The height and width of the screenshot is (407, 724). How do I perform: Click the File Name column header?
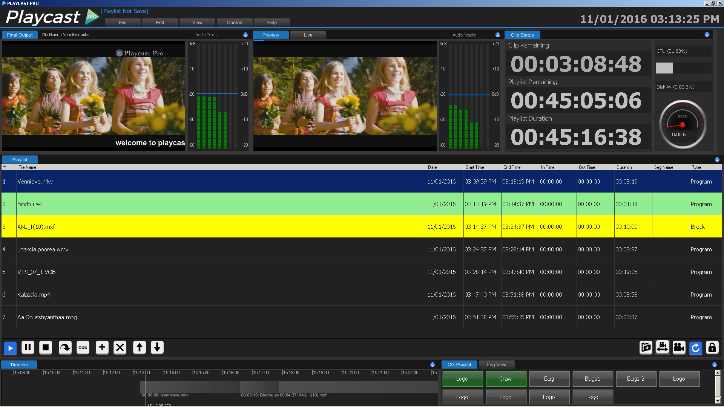(x=221, y=167)
